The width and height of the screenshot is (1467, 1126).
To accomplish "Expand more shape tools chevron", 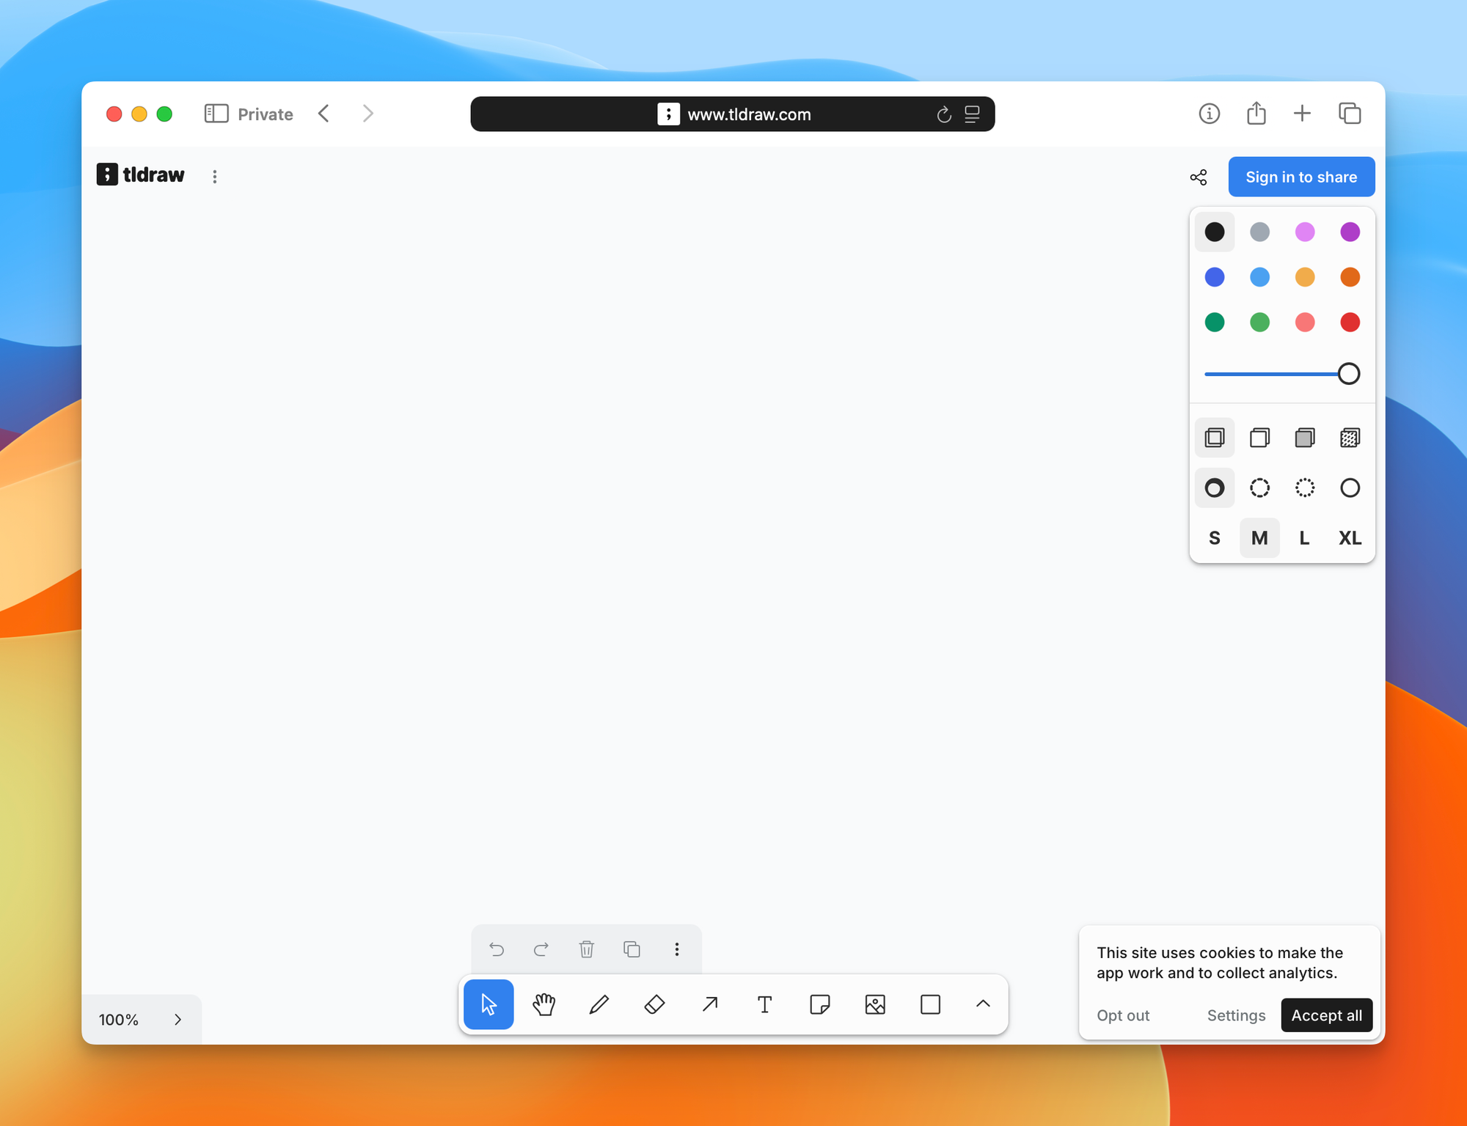I will pos(983,1004).
